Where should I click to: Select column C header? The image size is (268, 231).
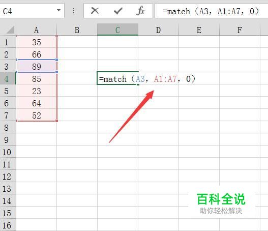[x=117, y=30]
